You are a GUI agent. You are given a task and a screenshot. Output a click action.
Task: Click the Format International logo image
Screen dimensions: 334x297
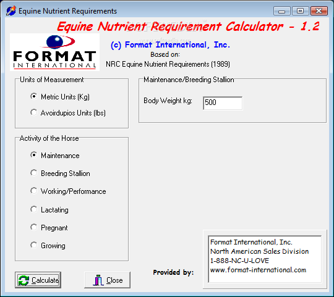[x=54, y=52]
